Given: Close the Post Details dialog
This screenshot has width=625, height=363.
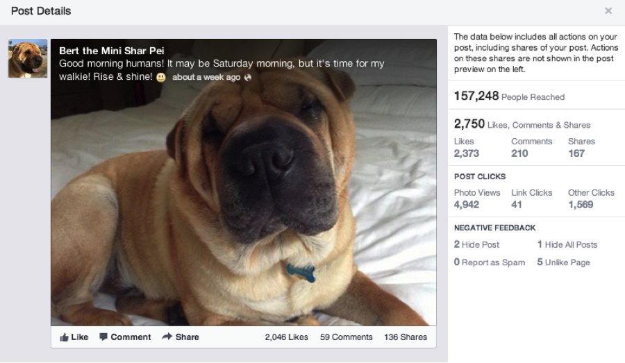Looking at the screenshot, I should [608, 11].
